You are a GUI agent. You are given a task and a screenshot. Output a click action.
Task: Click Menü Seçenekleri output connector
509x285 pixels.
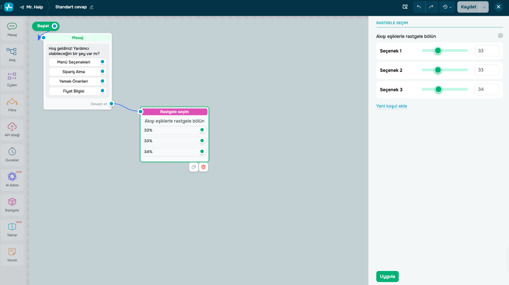tap(102, 62)
